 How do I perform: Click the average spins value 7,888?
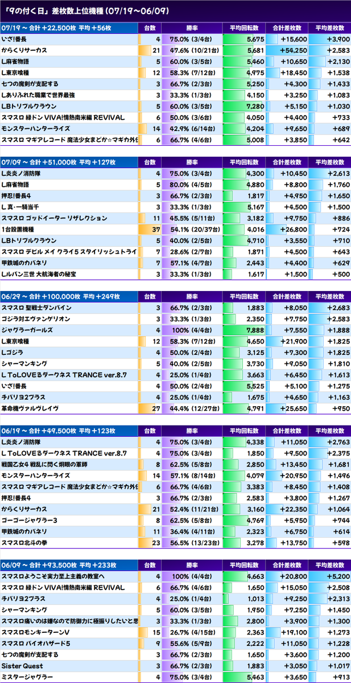254,330
